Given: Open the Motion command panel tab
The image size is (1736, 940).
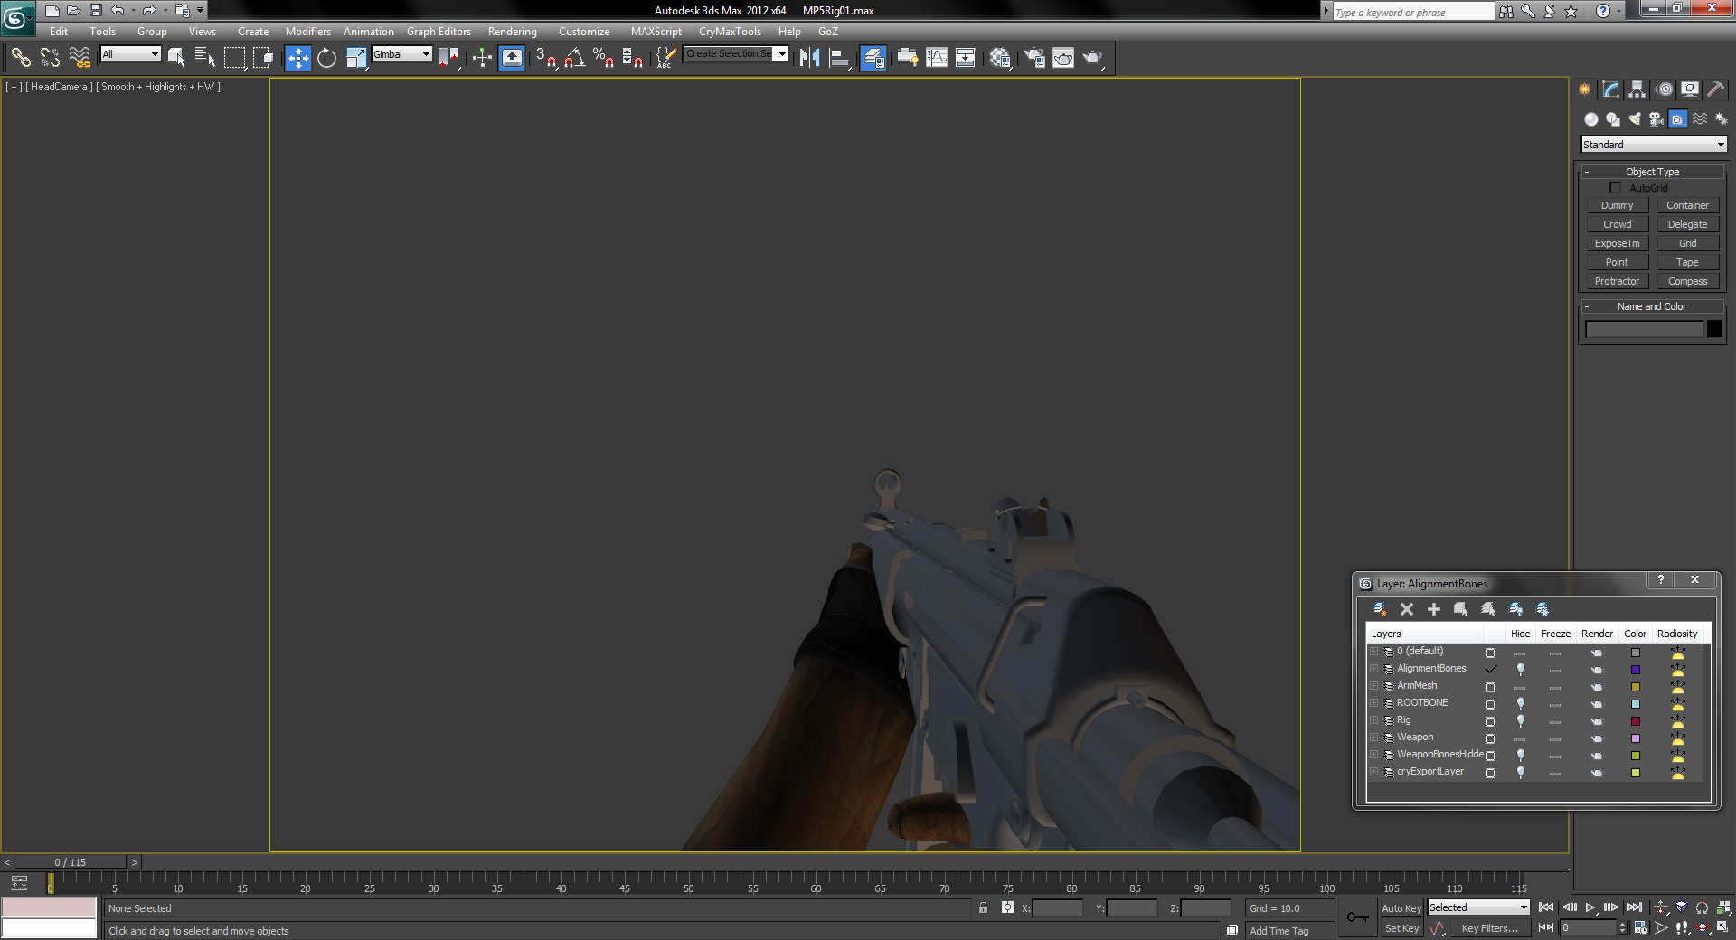Looking at the screenshot, I should (x=1665, y=89).
